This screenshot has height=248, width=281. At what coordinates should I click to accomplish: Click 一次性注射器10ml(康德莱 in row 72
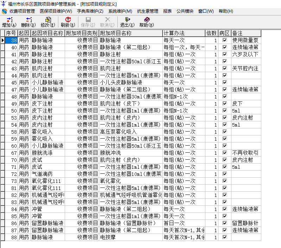(x=130, y=174)
